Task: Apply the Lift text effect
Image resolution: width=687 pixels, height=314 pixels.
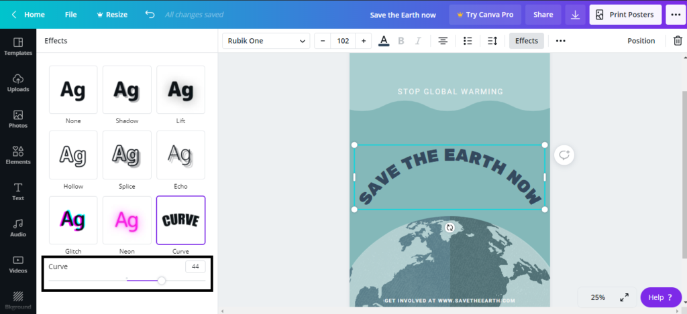Action: click(180, 90)
